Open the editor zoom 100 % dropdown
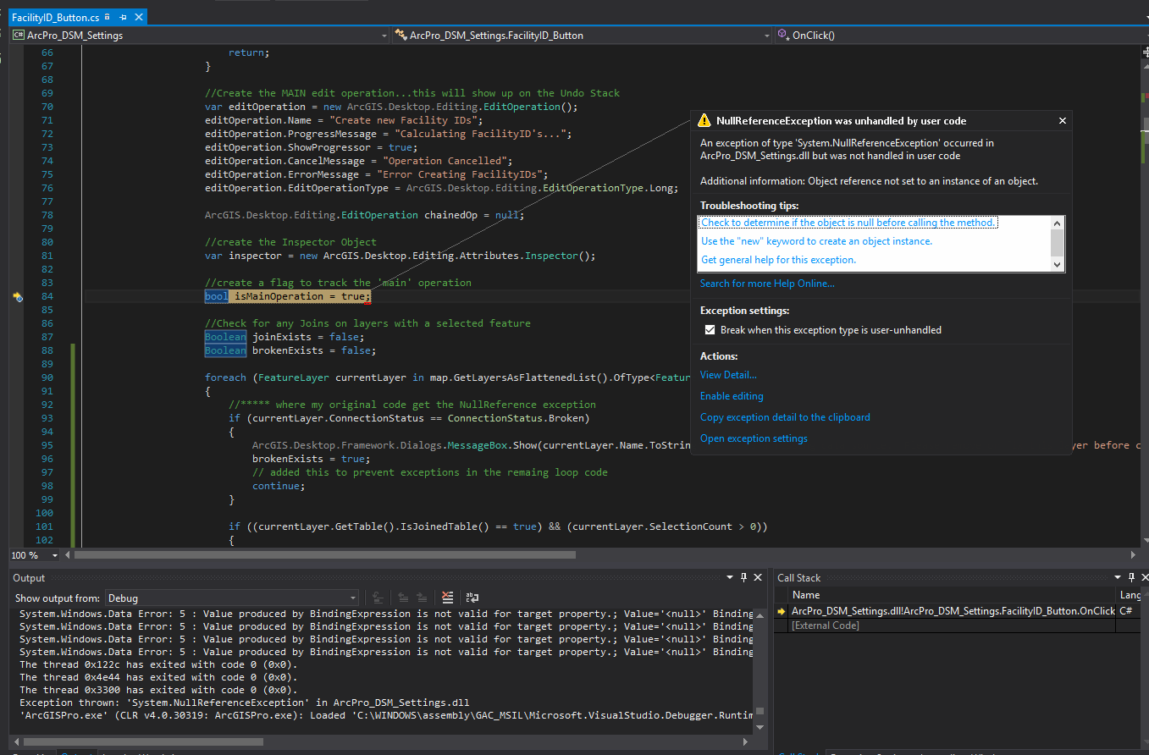This screenshot has height=755, width=1149. coord(55,555)
